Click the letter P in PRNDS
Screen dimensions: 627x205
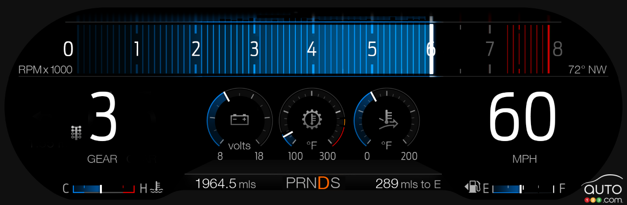coord(292,184)
